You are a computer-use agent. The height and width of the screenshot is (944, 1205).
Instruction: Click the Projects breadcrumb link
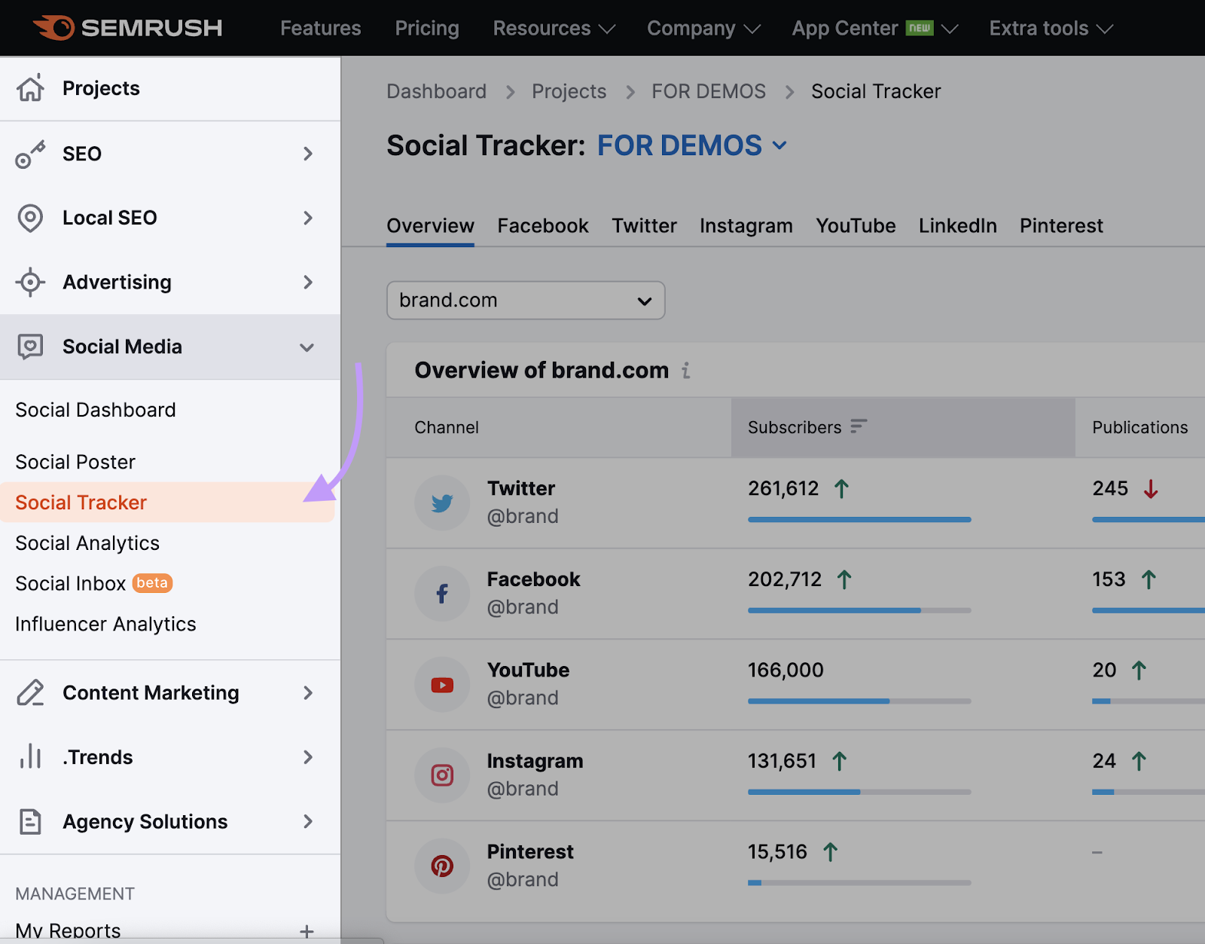569,91
